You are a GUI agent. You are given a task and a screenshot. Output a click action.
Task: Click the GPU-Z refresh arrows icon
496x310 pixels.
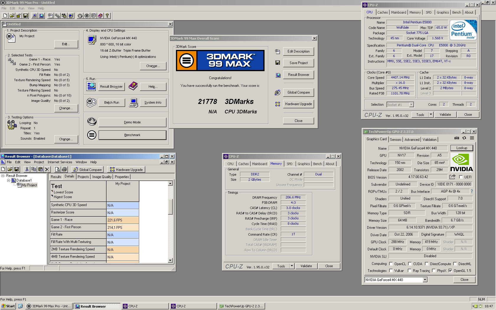click(464, 138)
